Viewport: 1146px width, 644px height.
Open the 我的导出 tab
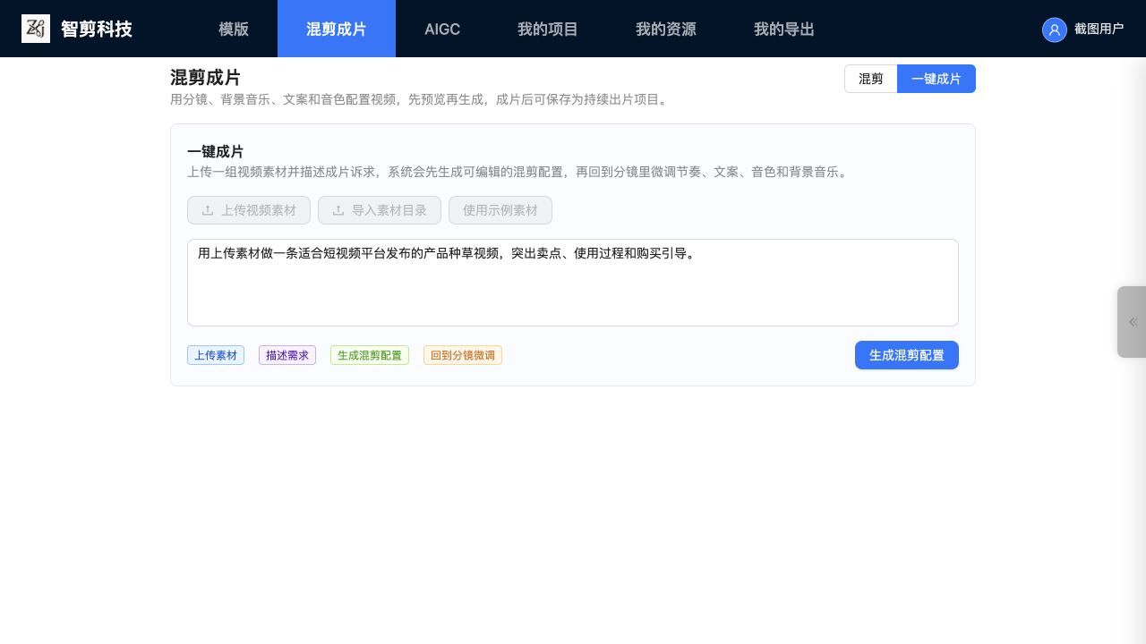(x=784, y=29)
